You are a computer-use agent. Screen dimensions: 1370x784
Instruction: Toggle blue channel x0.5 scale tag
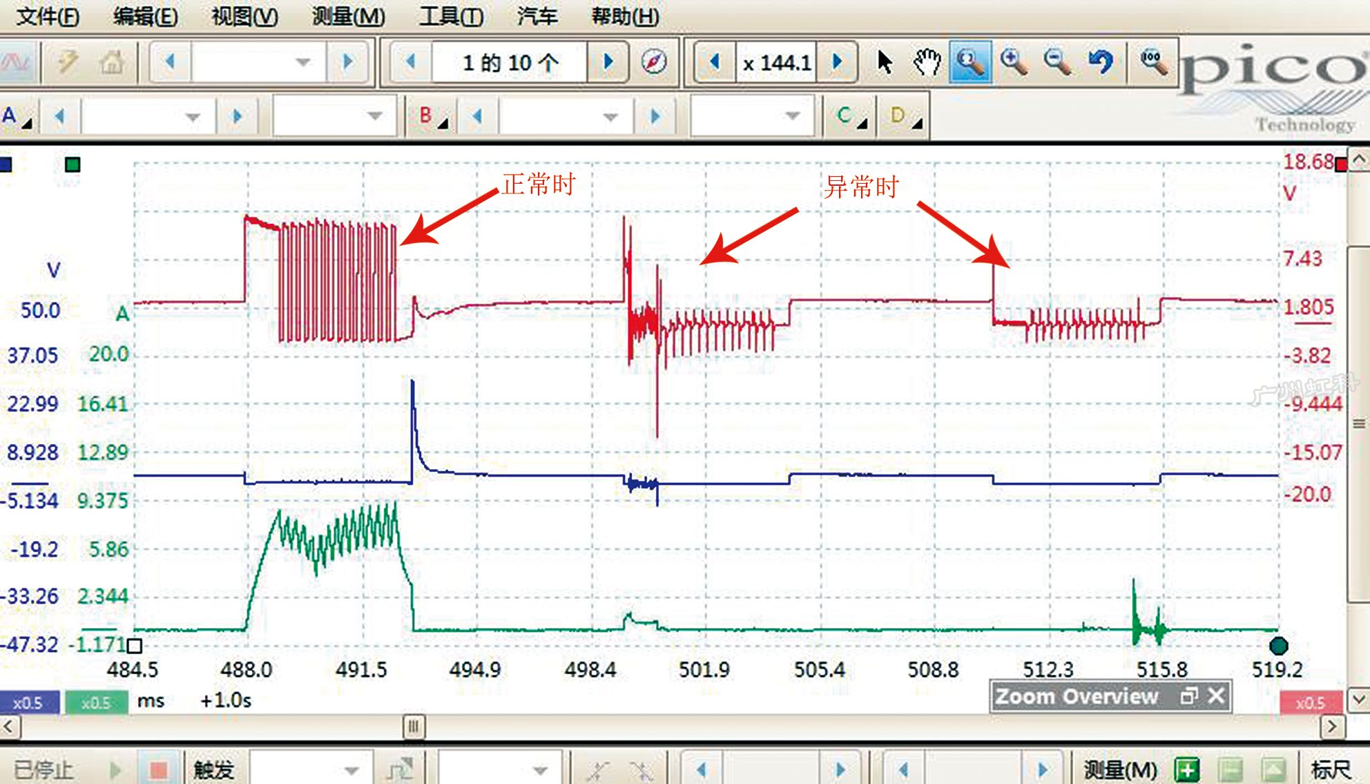point(28,702)
